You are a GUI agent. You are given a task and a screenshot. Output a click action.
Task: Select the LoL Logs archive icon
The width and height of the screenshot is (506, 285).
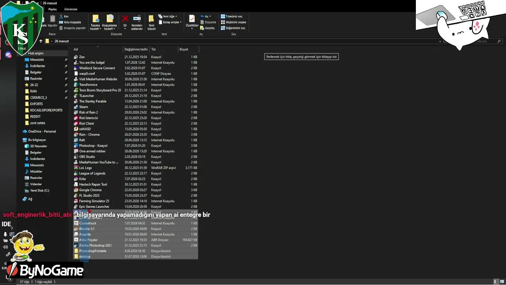(76, 168)
